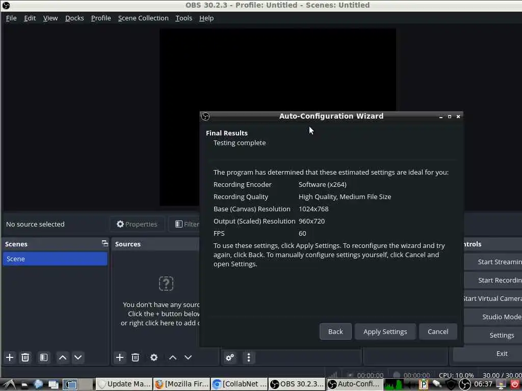Click the 'Software (x264)' encoder value

click(322, 184)
